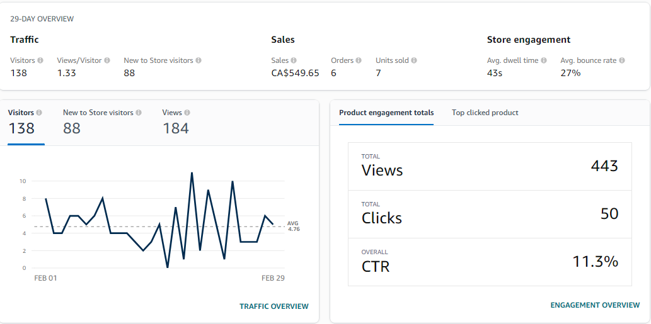Viewport: 651px width, 324px height.
Task: Click info icon beside Avg. dwell time
Action: tap(544, 60)
